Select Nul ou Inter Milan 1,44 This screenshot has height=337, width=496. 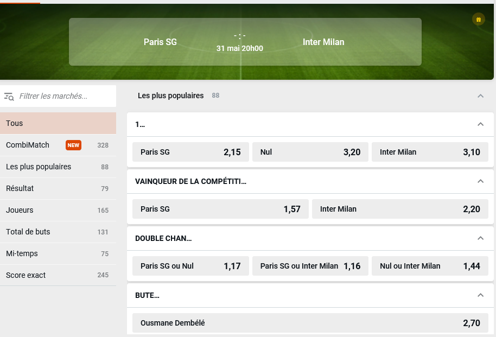(x=430, y=266)
